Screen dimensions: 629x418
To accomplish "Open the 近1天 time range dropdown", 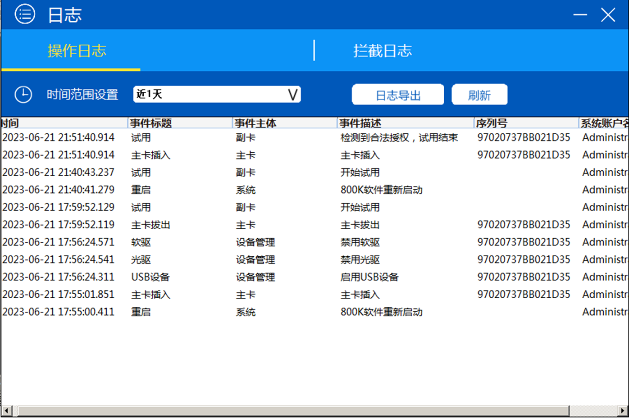I will (216, 94).
